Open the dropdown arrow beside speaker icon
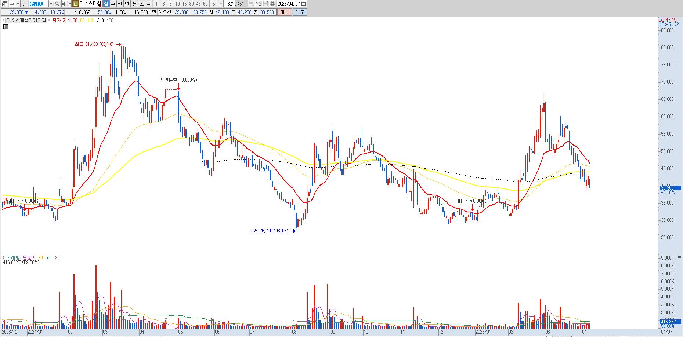 pos(69,4)
